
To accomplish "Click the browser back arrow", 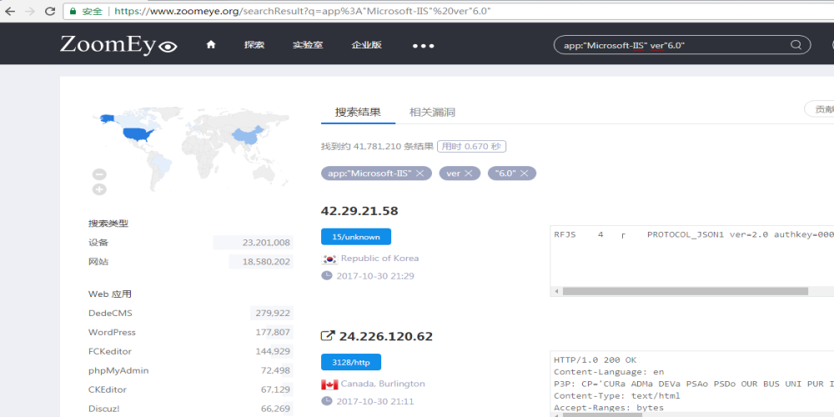I will 9,11.
